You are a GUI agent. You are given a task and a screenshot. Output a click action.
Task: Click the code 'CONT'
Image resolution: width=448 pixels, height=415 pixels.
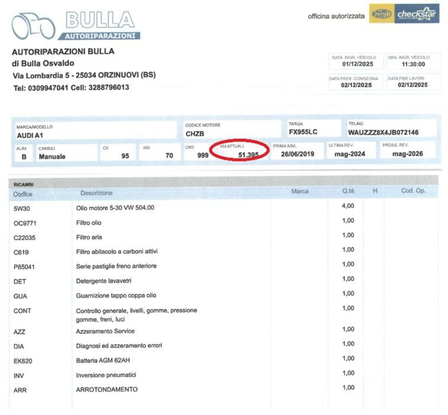[22, 311]
